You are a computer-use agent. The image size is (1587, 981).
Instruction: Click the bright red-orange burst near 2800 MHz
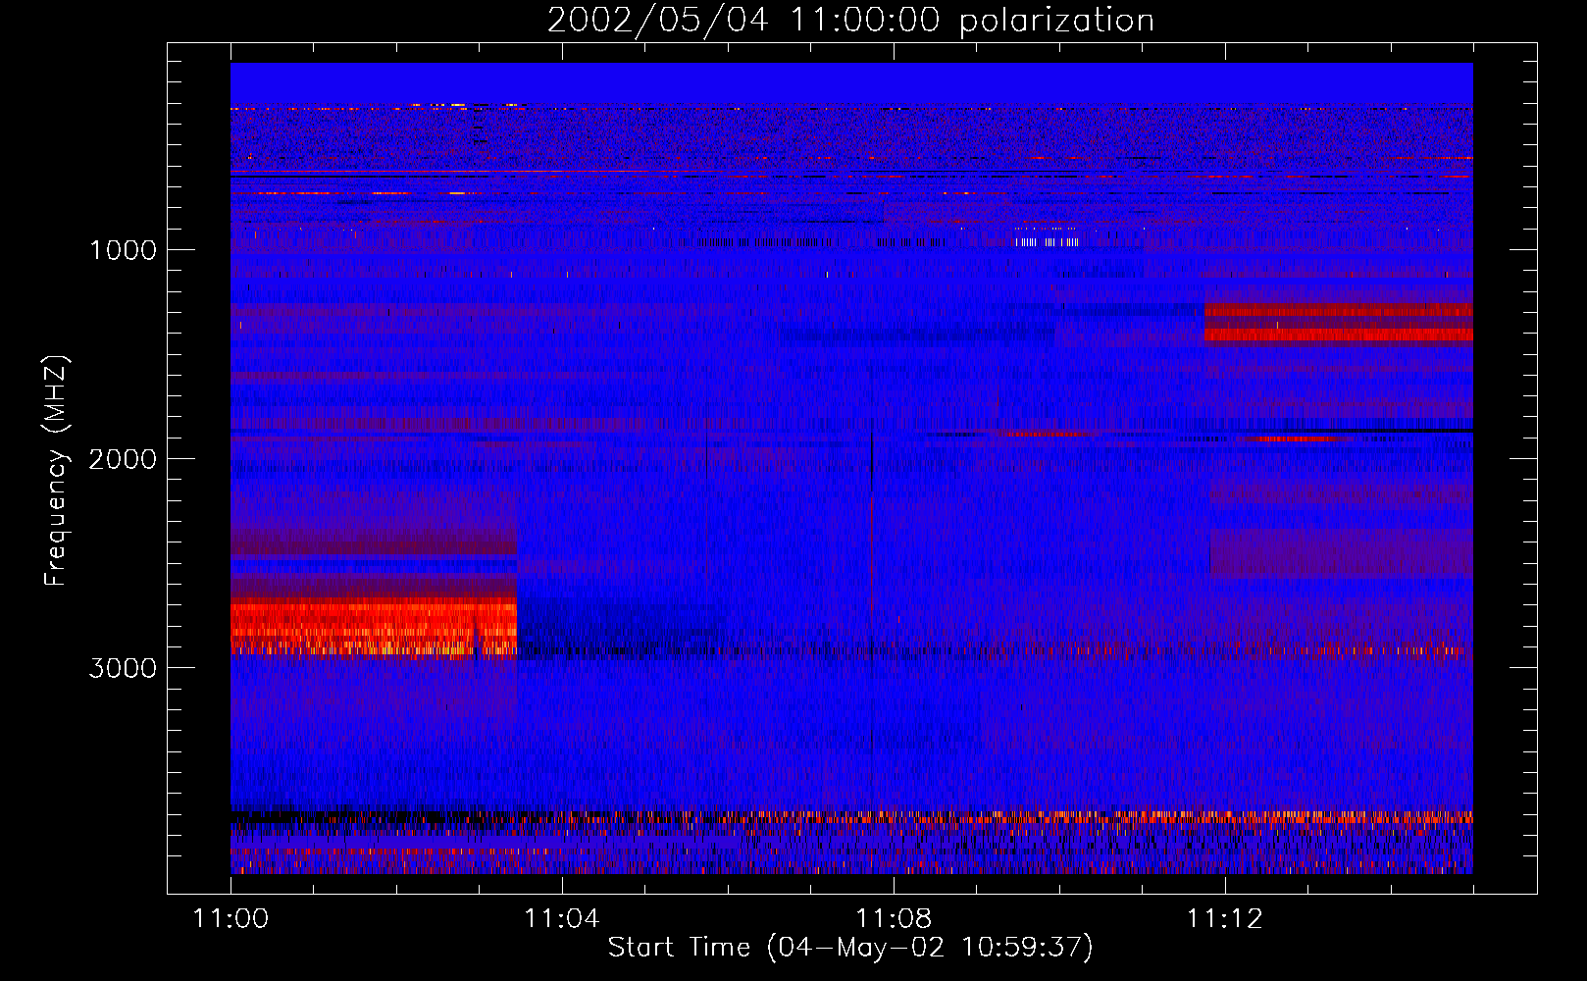374,627
